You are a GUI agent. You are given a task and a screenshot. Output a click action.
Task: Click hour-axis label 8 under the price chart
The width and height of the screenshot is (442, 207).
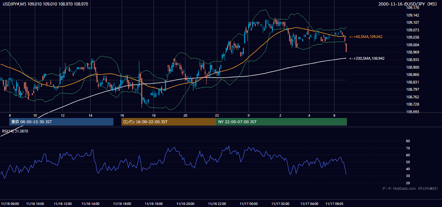coord(10,115)
